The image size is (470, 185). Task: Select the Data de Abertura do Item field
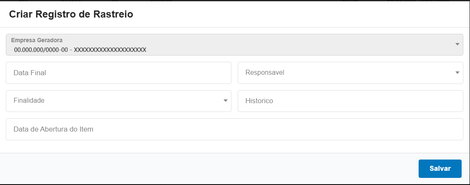pos(234,129)
